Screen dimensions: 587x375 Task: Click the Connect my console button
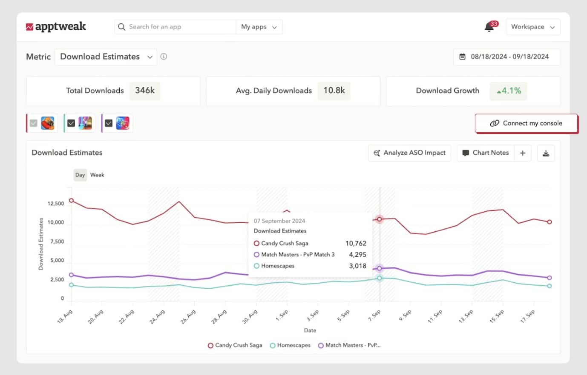click(527, 123)
